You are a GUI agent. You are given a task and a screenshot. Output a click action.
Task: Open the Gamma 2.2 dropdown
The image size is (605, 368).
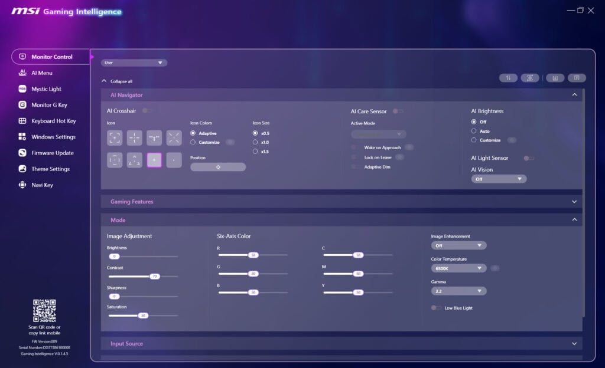(x=458, y=291)
